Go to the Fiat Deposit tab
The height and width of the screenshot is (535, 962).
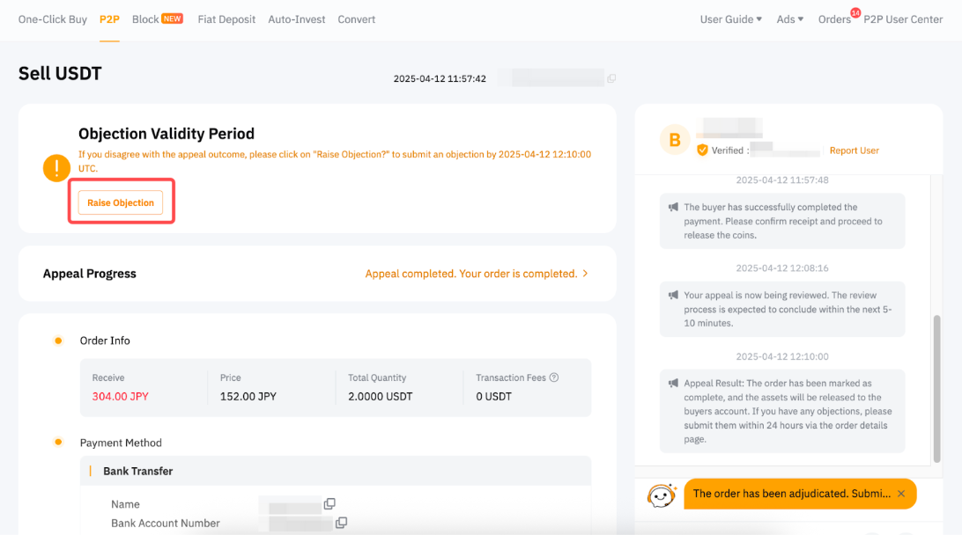[x=226, y=19]
